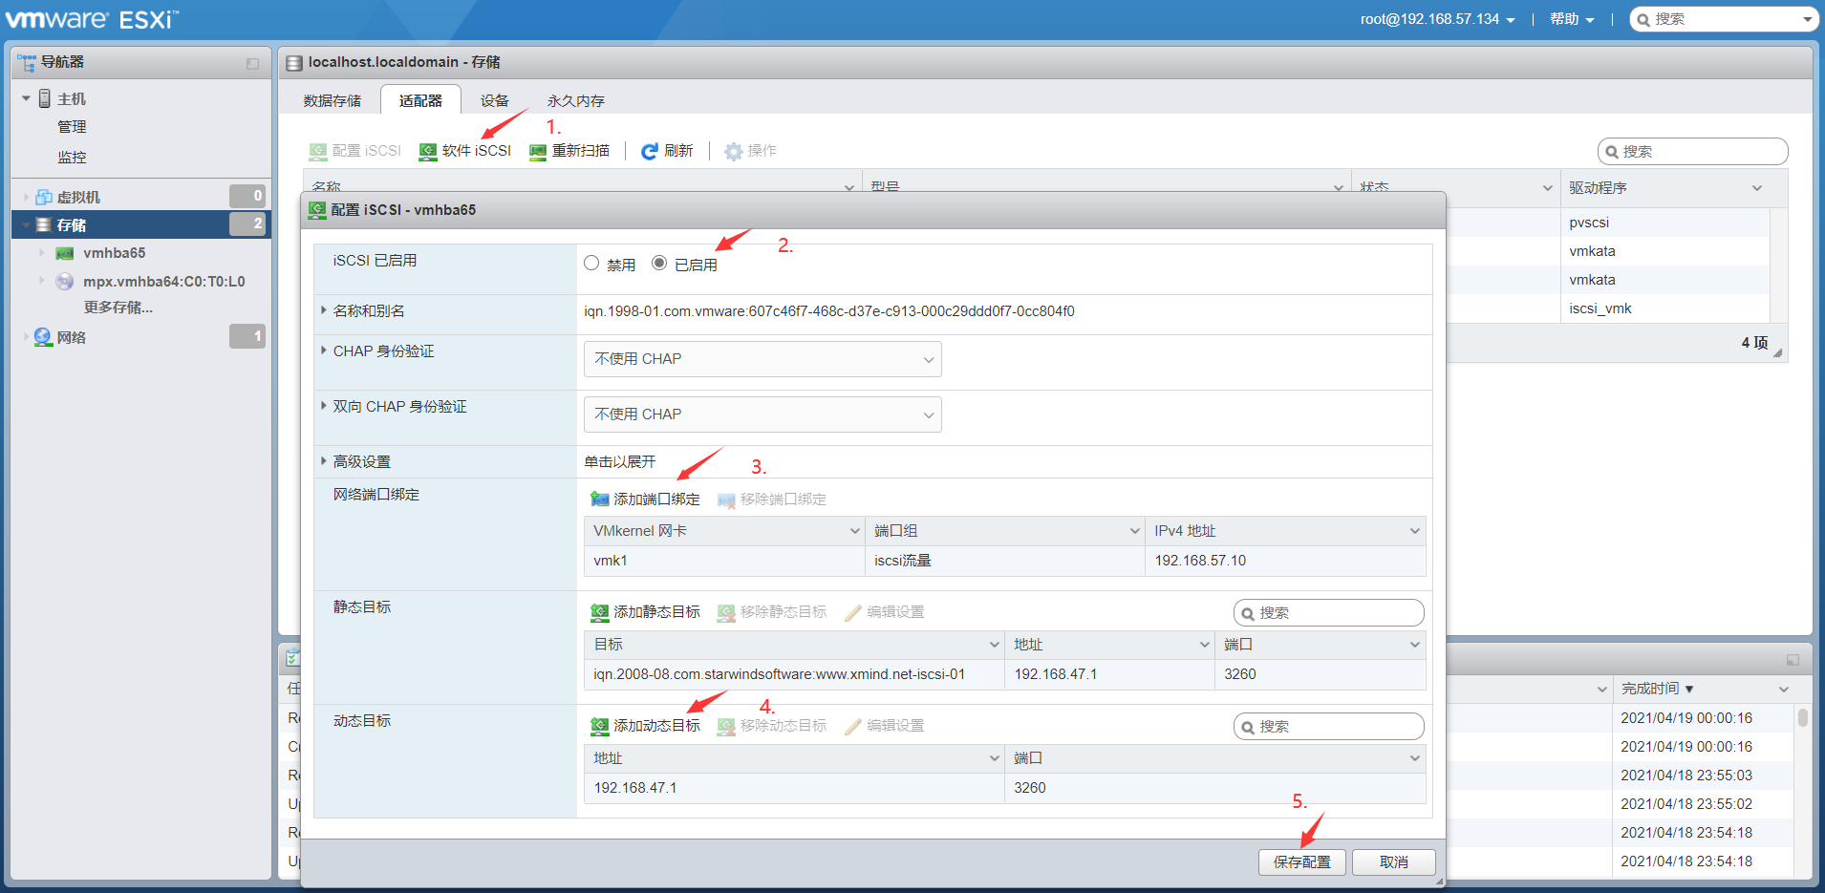
Task: Click the 取消 button
Action: click(x=1393, y=861)
